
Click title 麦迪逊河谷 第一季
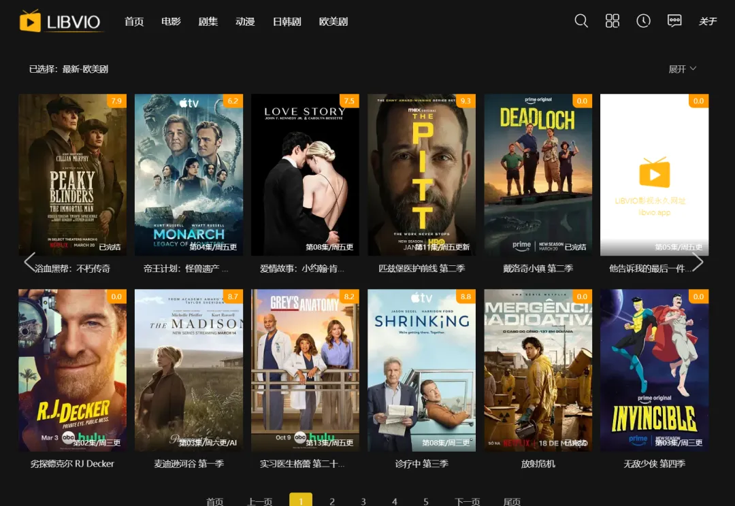pyautogui.click(x=189, y=464)
